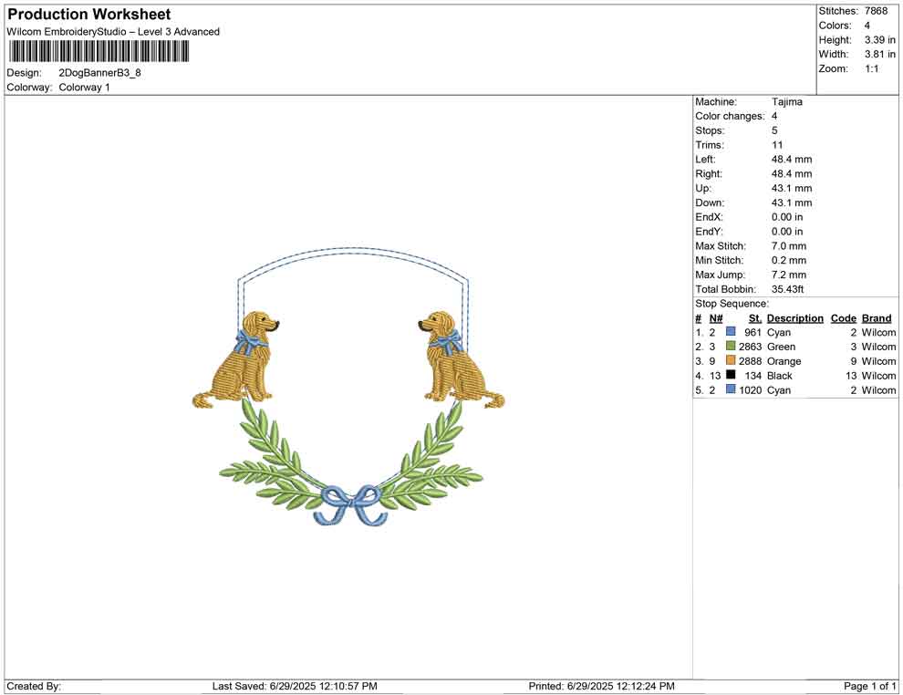Click stitch count '1020' in stop sequence
The image size is (903, 695).
pos(750,389)
